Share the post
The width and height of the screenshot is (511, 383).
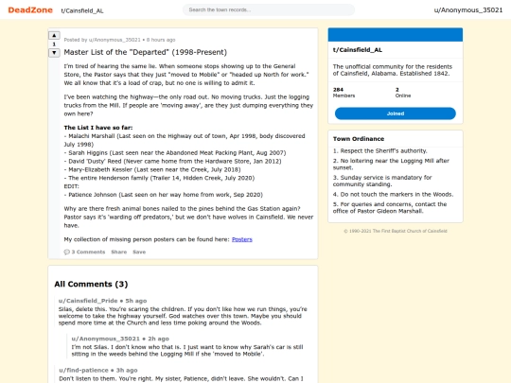[x=118, y=252]
